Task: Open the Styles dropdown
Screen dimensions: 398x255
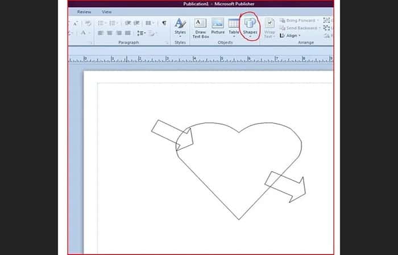Action: click(180, 28)
